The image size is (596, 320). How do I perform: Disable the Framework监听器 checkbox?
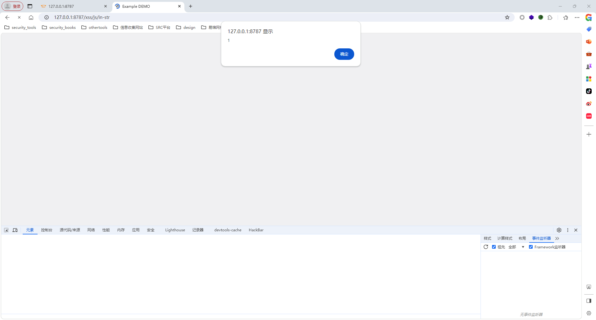click(x=531, y=247)
